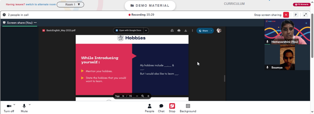The height and width of the screenshot is (114, 314).
Task: Open the call settings gear icon
Action: pyautogui.click(x=4, y=15)
